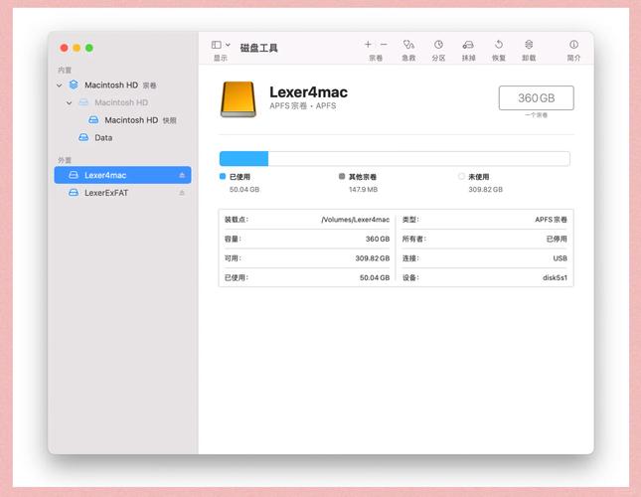Viewport: 641px width, 497px height.
Task: Choose the Erase (抹掉) toolbar icon
Action: [x=468, y=44]
